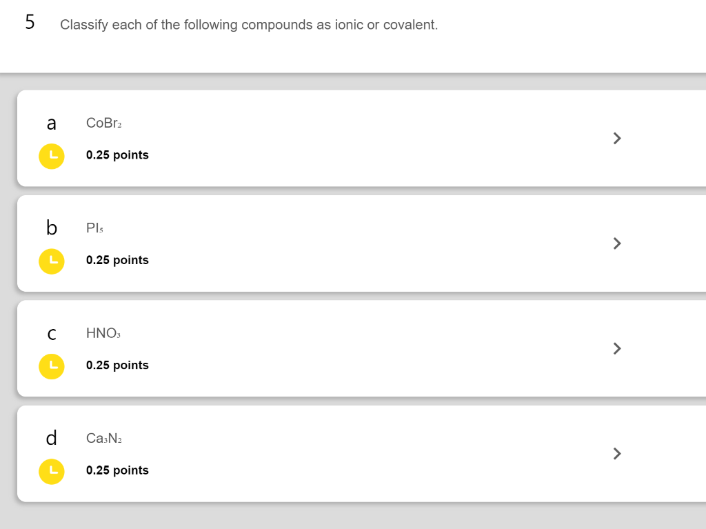The width and height of the screenshot is (706, 529).
Task: Click the HNO3 compound label
Action: [x=103, y=333]
